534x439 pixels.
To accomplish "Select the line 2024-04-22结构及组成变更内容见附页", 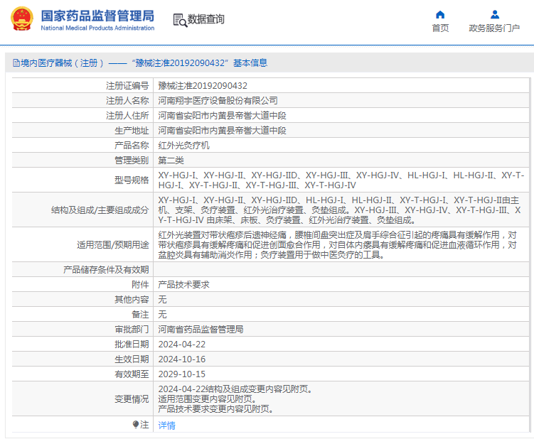I will coord(235,389).
